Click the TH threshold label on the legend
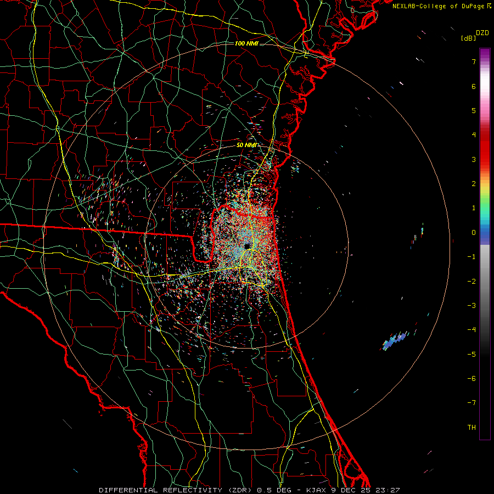 click(471, 428)
